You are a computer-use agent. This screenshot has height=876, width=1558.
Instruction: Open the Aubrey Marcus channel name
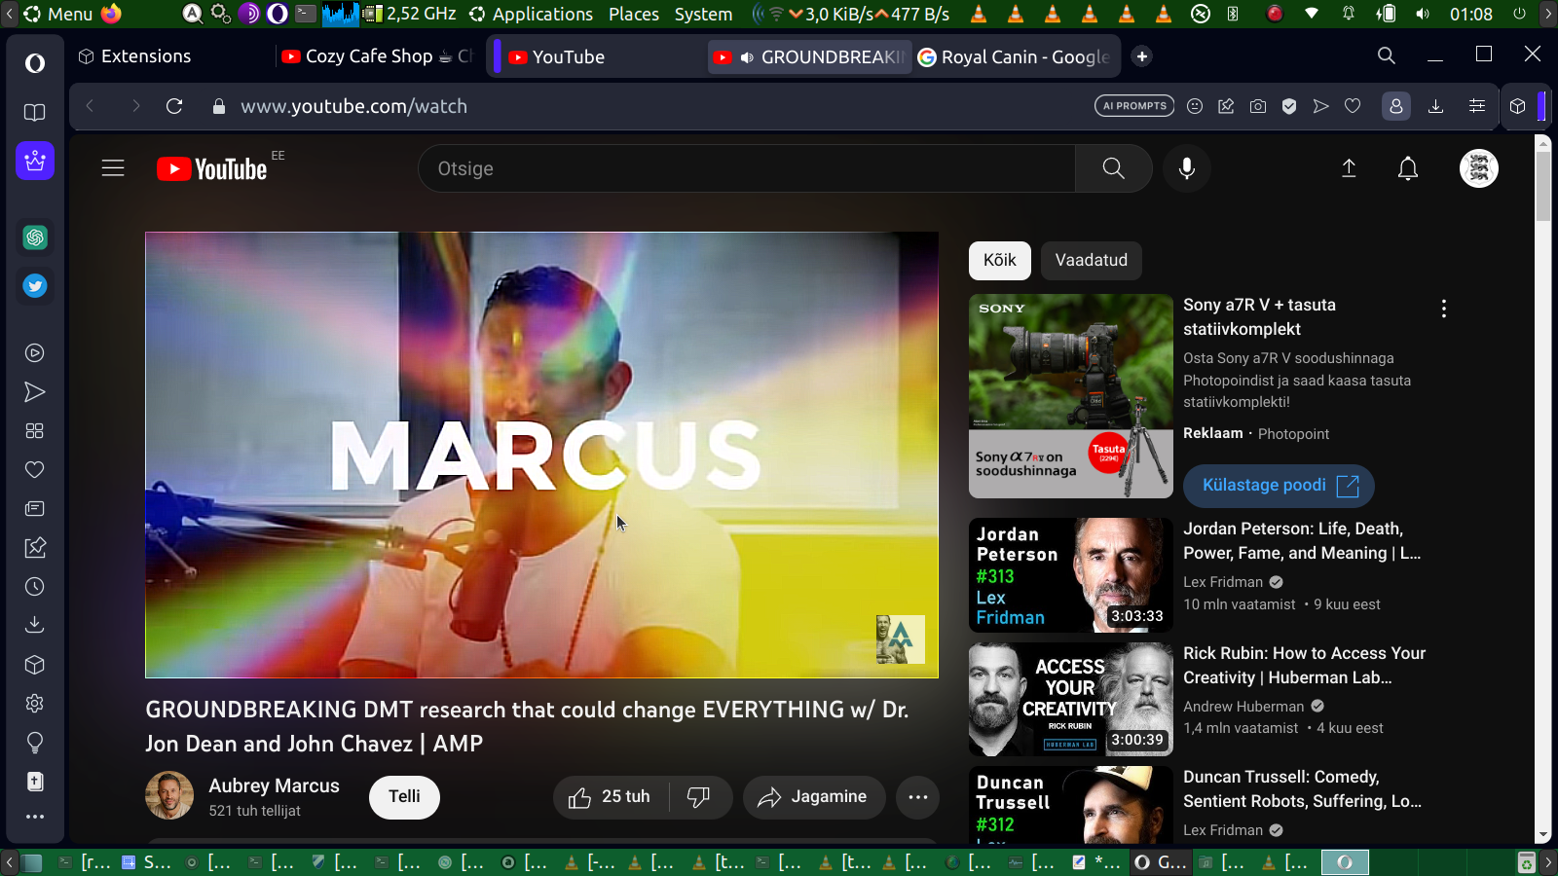click(275, 785)
